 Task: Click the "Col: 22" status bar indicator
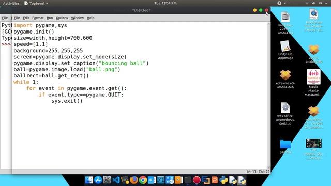[264, 172]
